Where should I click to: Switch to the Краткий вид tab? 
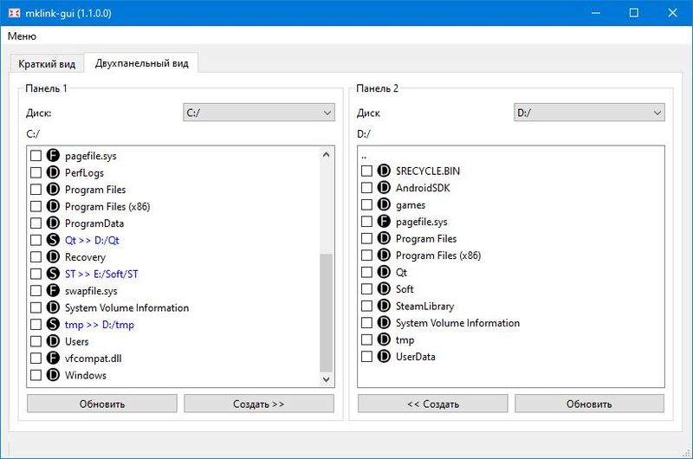click(x=47, y=64)
